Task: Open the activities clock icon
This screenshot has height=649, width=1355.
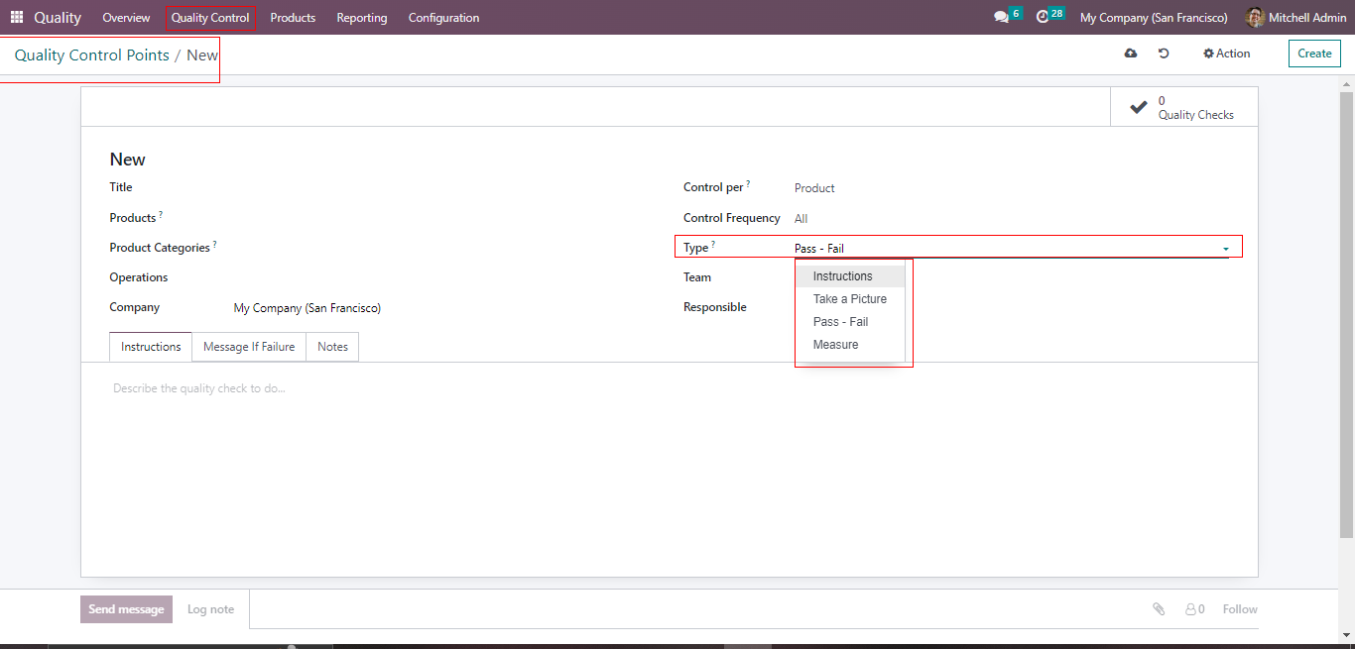Action: point(1043,17)
